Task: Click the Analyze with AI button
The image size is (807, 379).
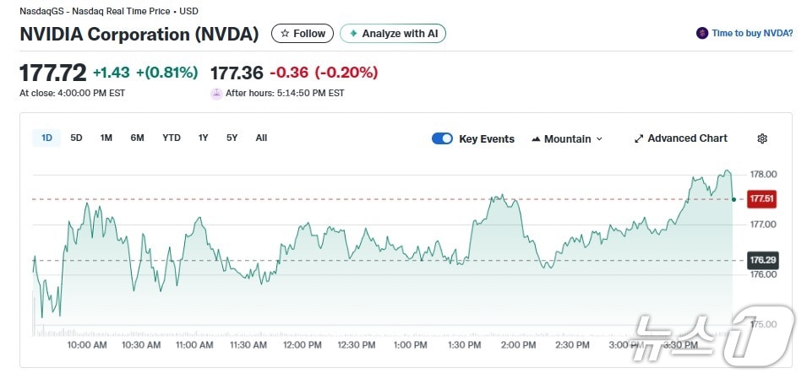Action: (x=393, y=34)
